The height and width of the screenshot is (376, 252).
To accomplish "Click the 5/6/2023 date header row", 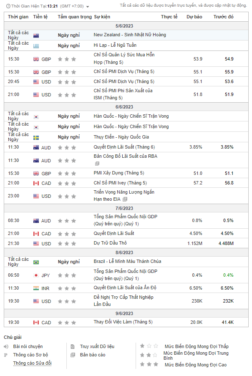I will click(x=126, y=26).
